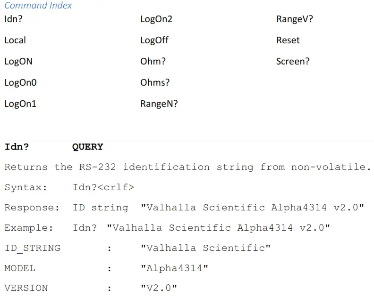
Task: Navigate to the Ohm? command
Action: click(x=153, y=62)
